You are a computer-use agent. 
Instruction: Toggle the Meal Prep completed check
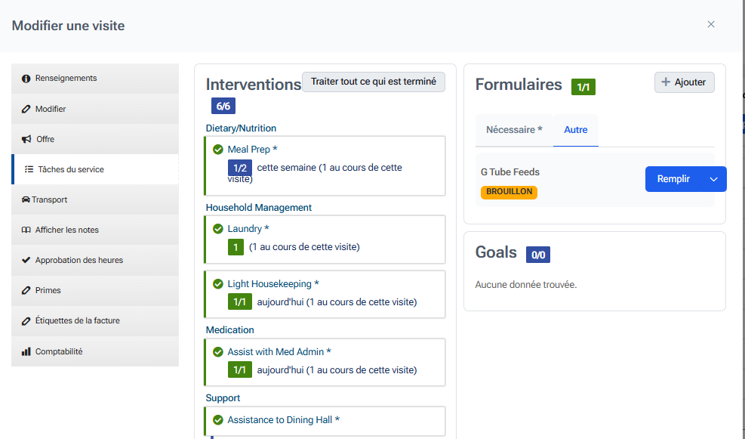[218, 150]
